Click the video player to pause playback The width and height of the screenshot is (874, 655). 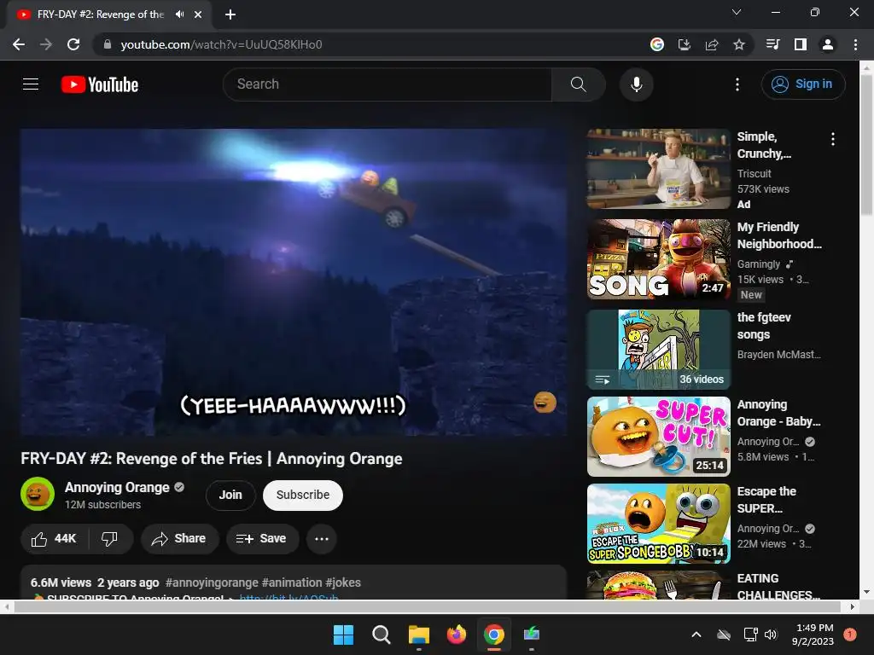coord(294,281)
